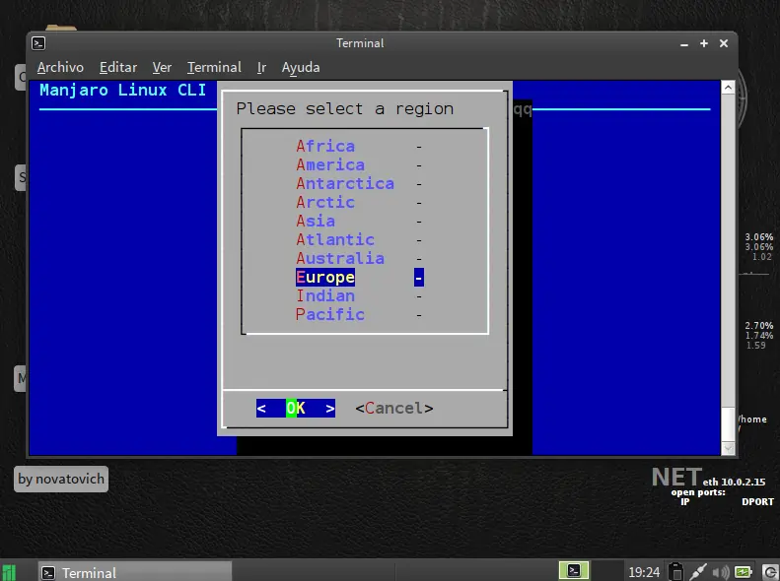This screenshot has width=780, height=581.
Task: Open the Editar menu
Action: (118, 68)
